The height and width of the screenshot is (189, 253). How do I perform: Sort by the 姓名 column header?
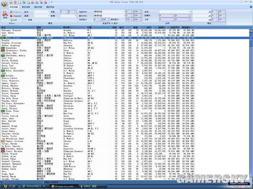click(x=18, y=27)
